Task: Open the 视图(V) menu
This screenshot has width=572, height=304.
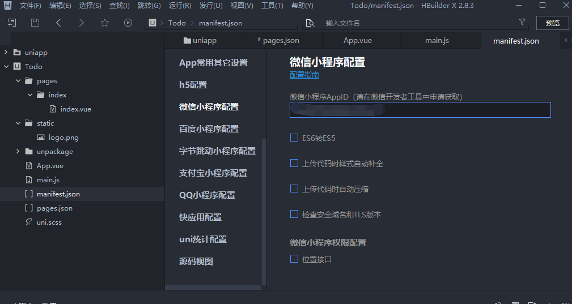Action: click(241, 6)
